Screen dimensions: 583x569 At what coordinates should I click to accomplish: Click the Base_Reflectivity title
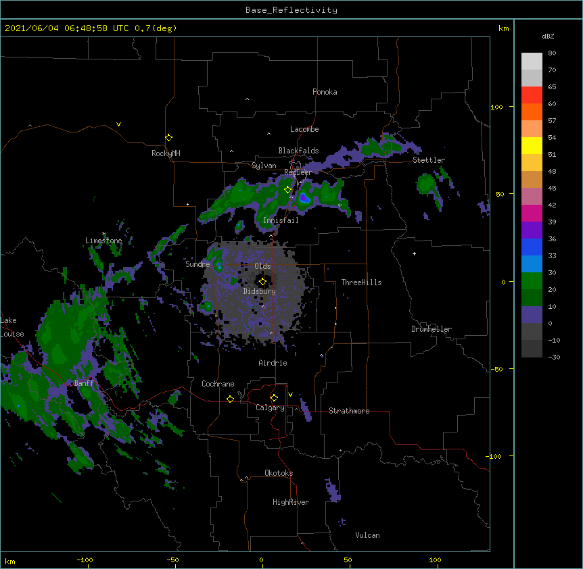pos(291,10)
